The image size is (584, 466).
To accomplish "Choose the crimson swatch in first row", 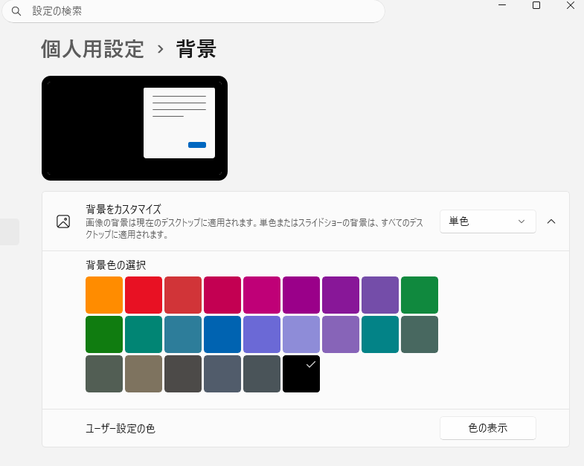I will [222, 295].
